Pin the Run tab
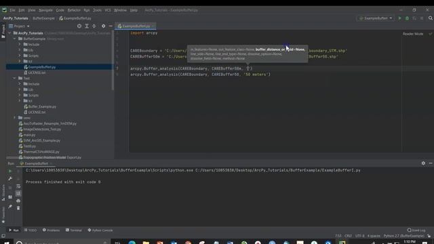The height and width of the screenshot is (244, 434). click(x=10, y=207)
